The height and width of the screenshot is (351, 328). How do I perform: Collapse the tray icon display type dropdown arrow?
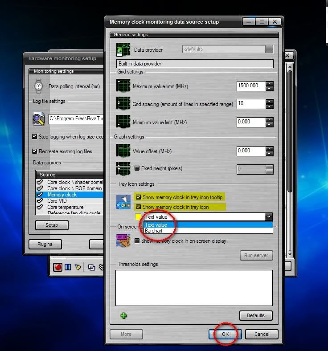tap(268, 217)
